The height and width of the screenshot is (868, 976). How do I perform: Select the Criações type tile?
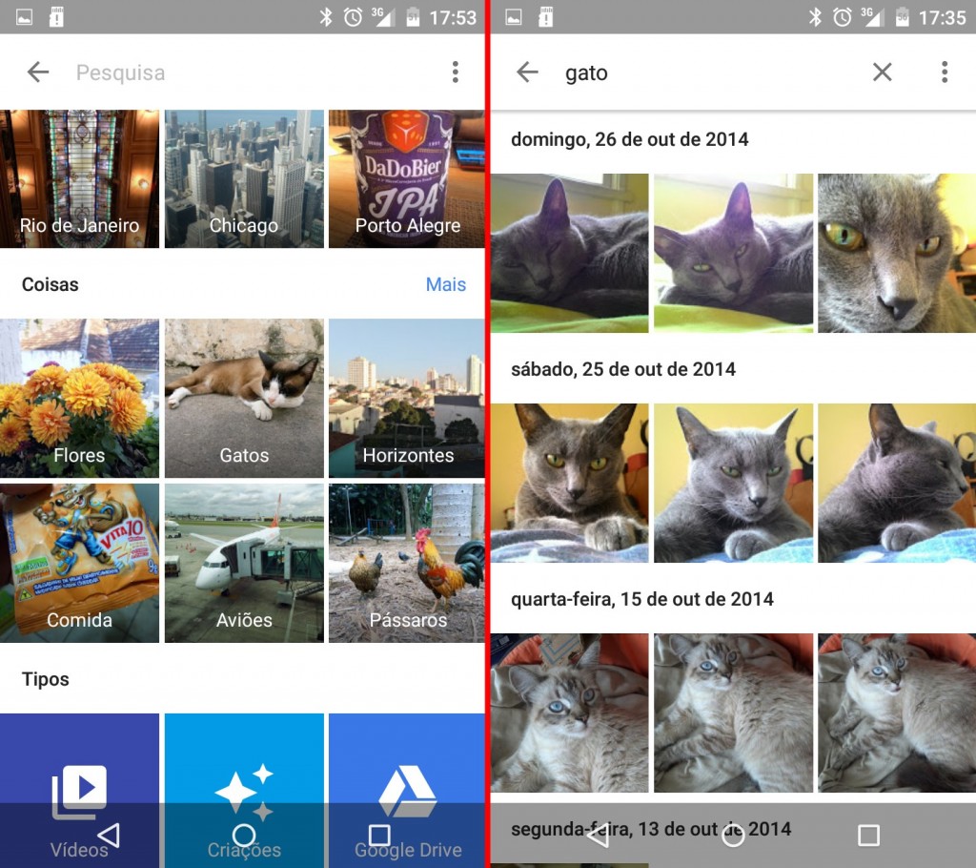click(x=244, y=790)
